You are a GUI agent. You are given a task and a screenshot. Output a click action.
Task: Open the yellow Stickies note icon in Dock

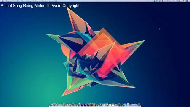pos(110,105)
